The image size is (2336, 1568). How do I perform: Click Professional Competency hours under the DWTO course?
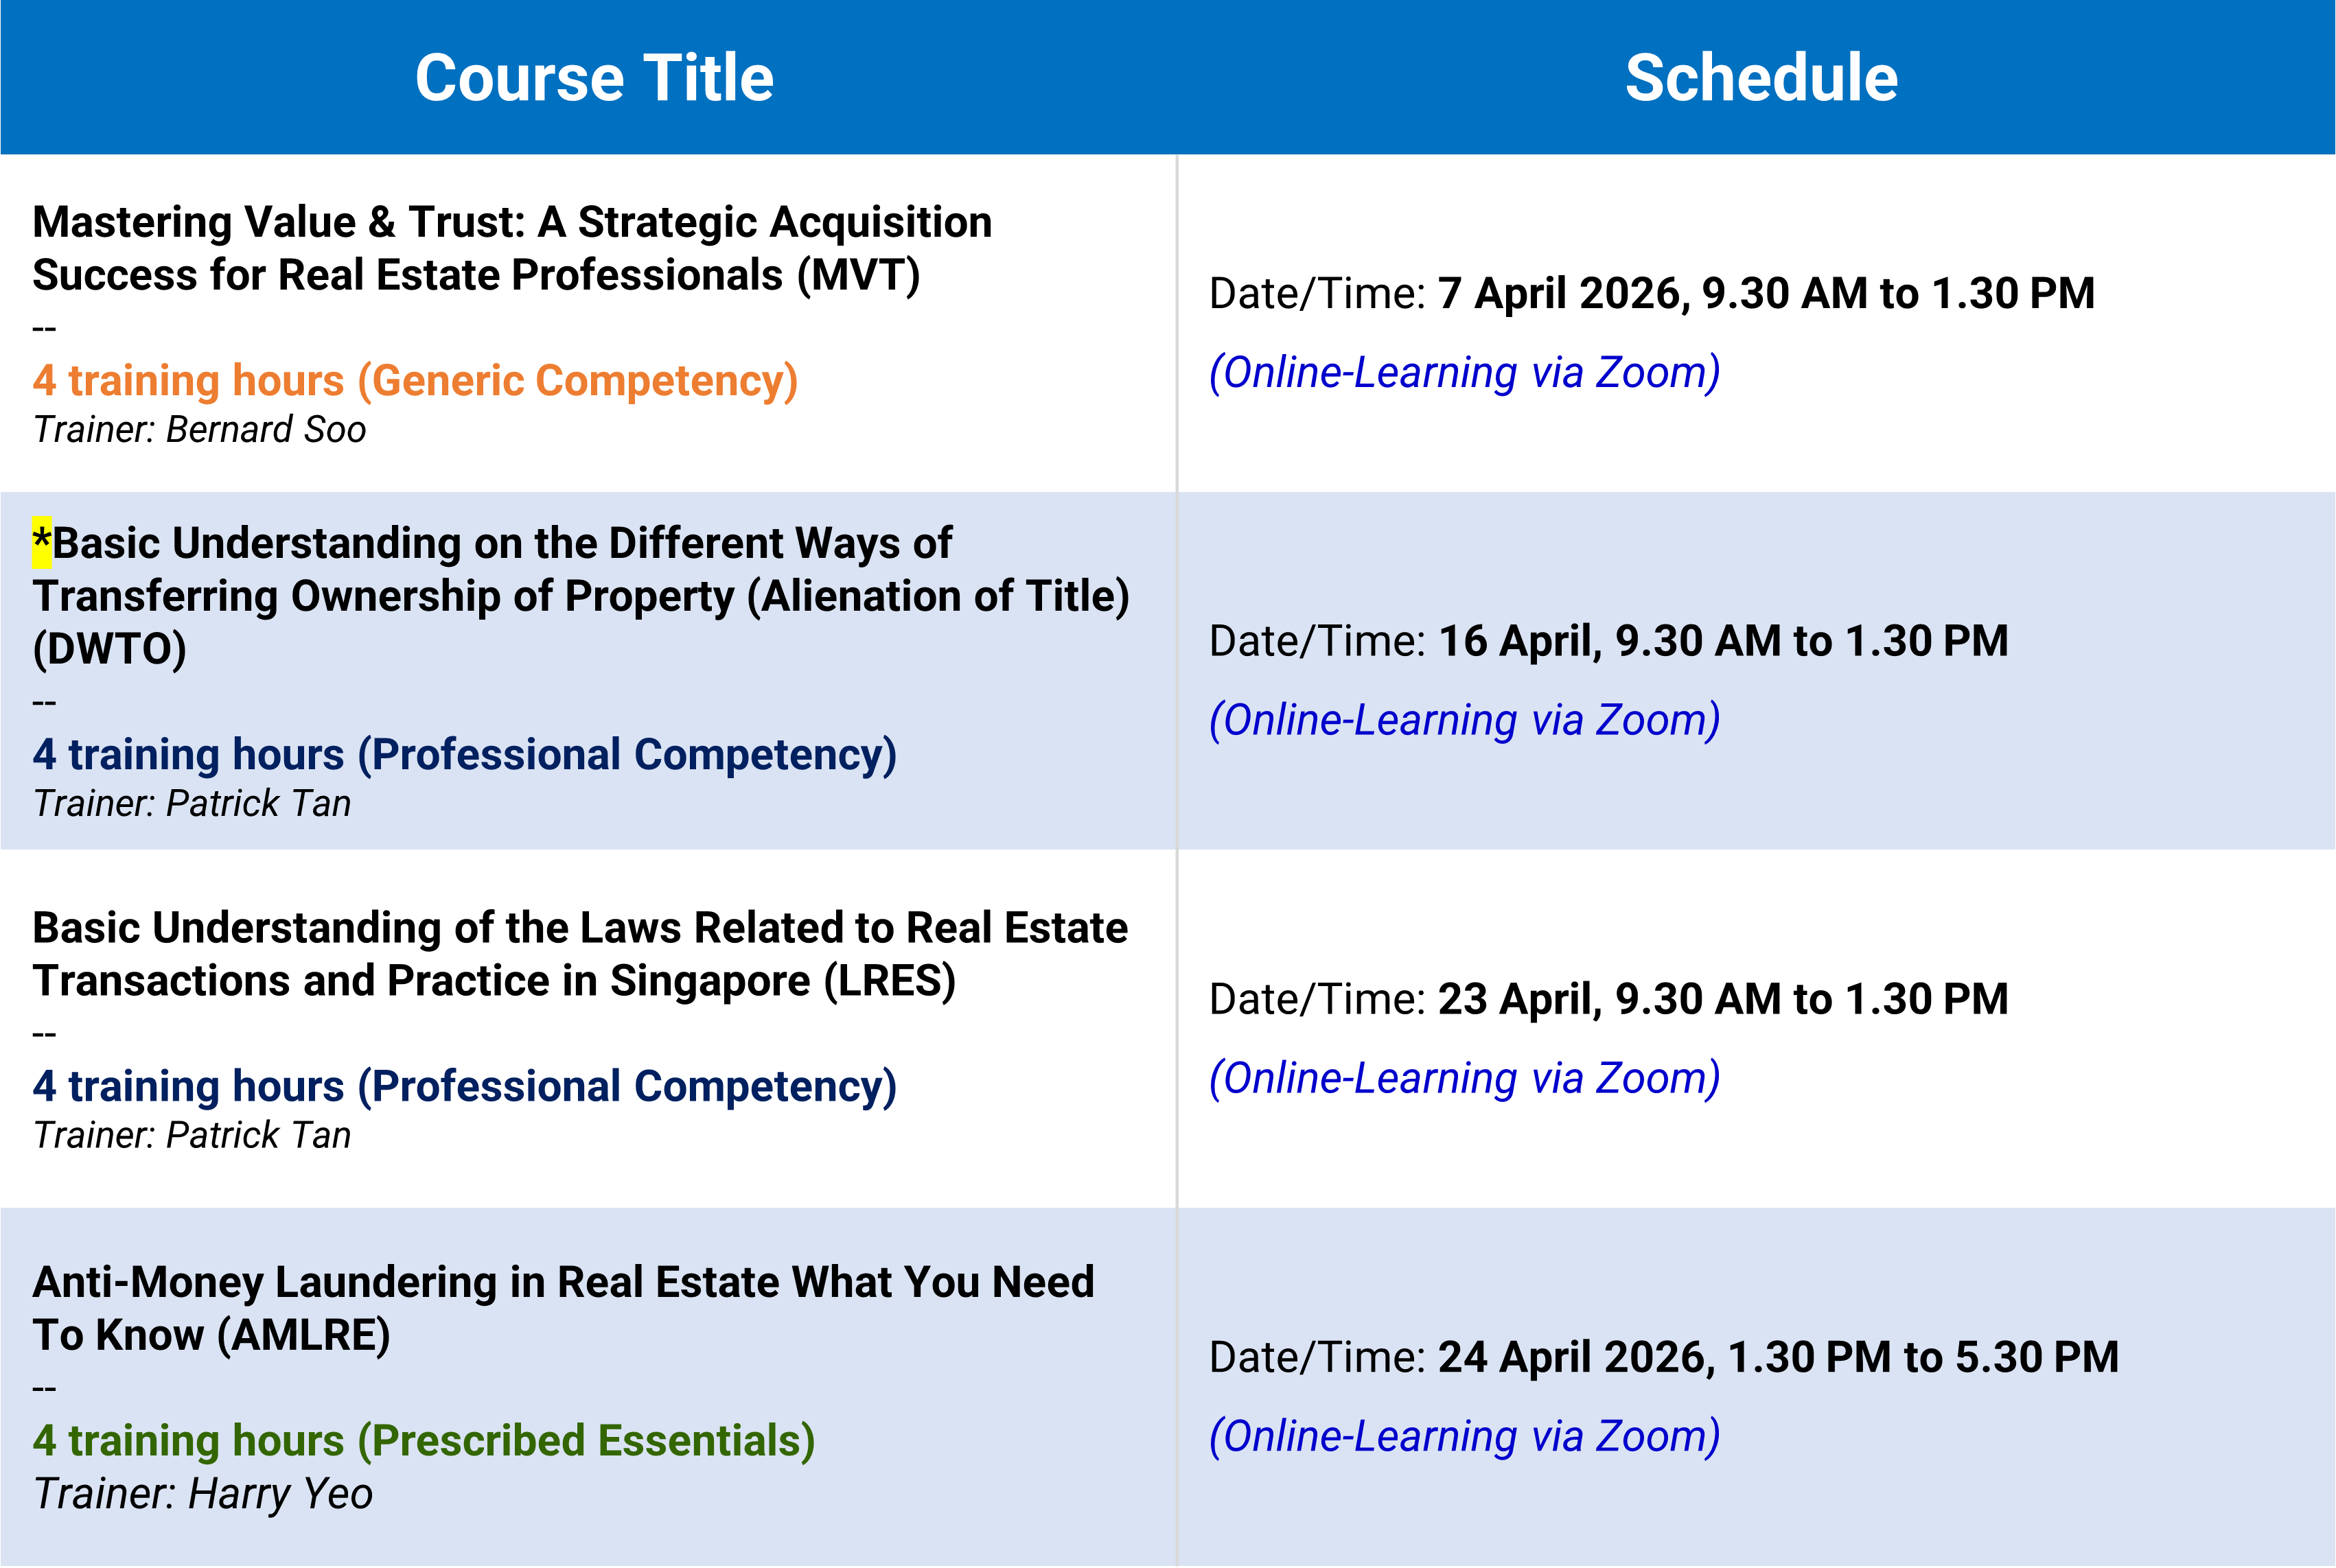(x=464, y=754)
